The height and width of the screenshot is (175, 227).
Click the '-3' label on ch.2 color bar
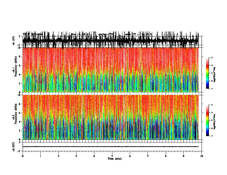[x=212, y=105]
